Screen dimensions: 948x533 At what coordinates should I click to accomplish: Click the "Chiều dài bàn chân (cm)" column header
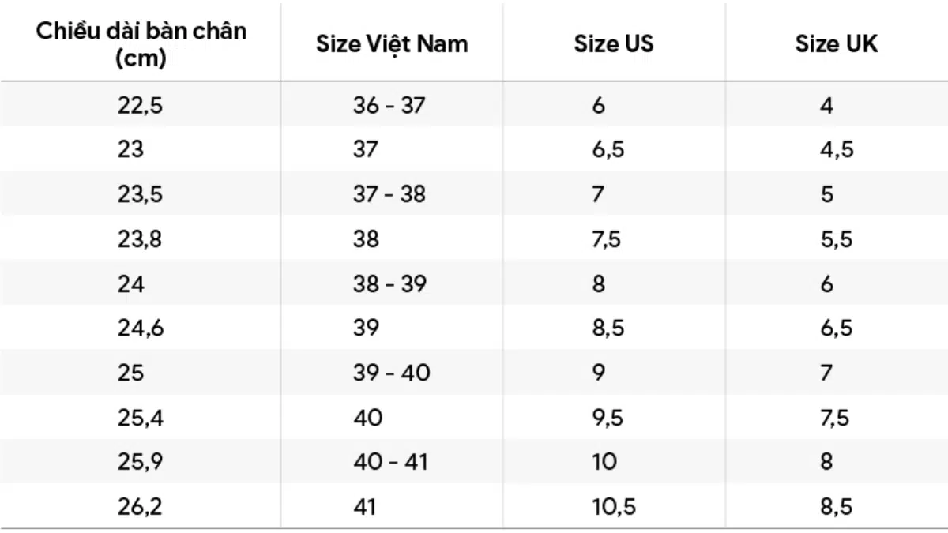[x=141, y=44]
